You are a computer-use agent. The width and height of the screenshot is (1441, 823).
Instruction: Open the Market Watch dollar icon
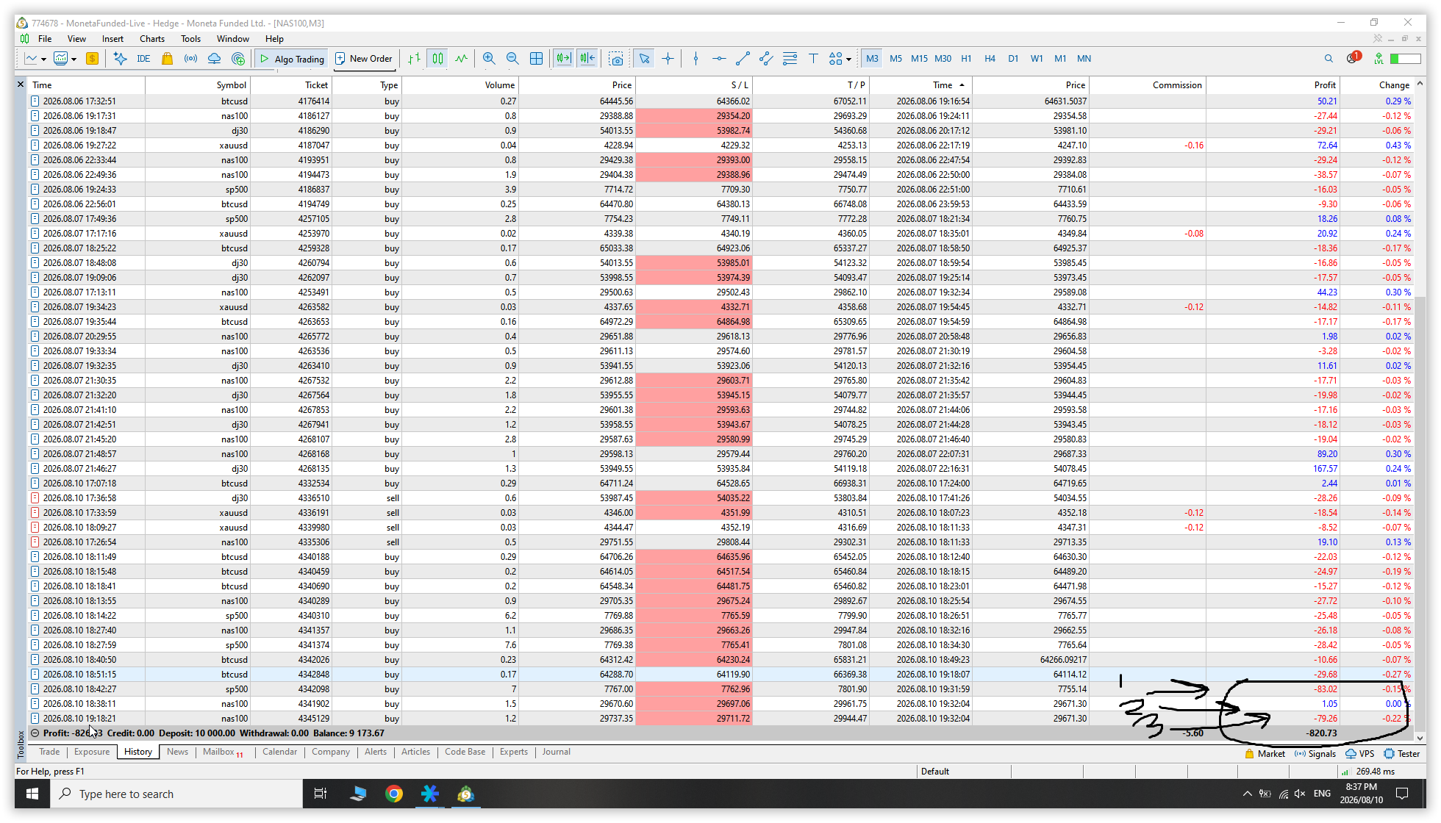(x=92, y=59)
